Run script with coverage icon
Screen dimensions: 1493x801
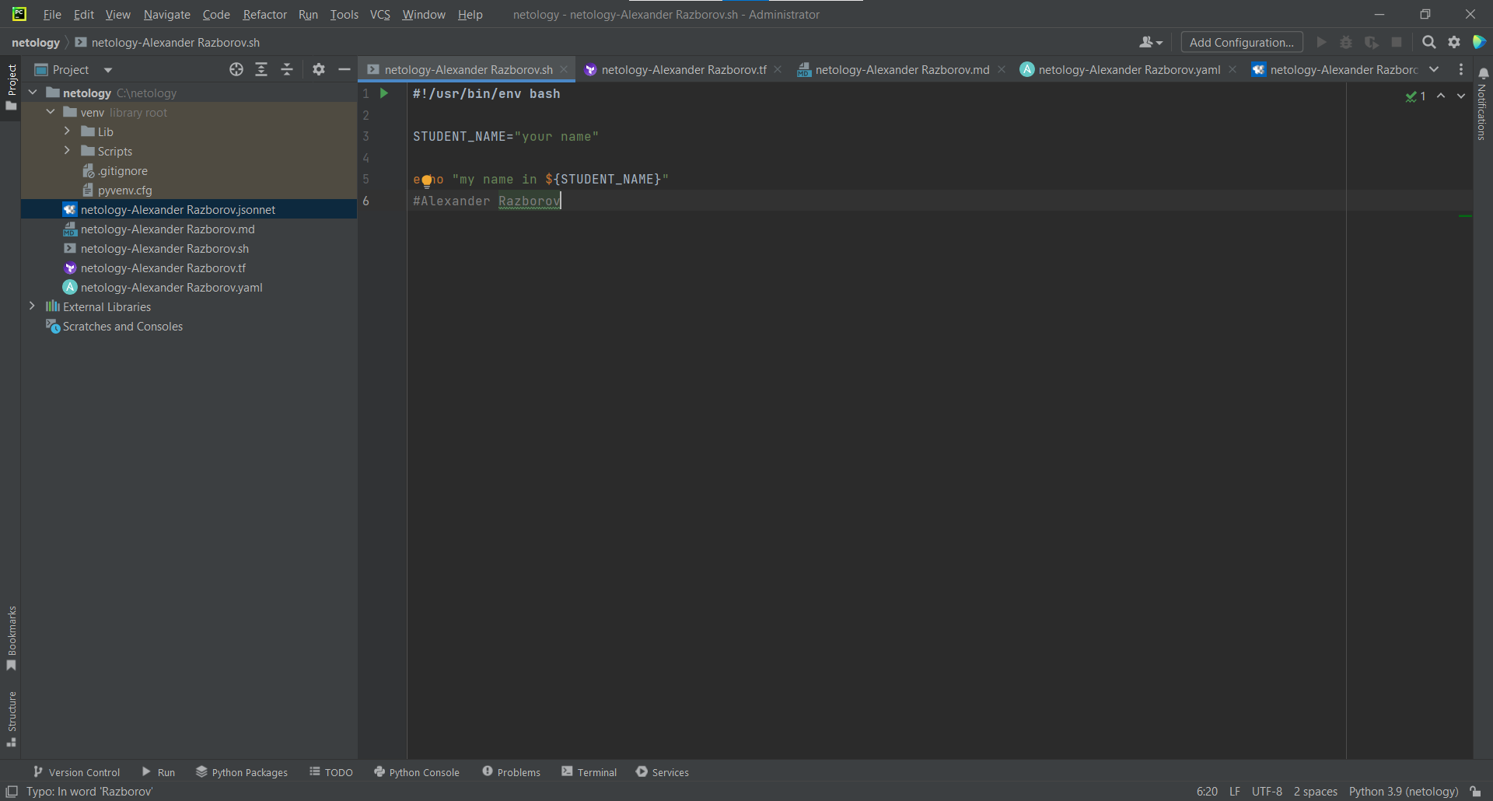[x=1372, y=42]
